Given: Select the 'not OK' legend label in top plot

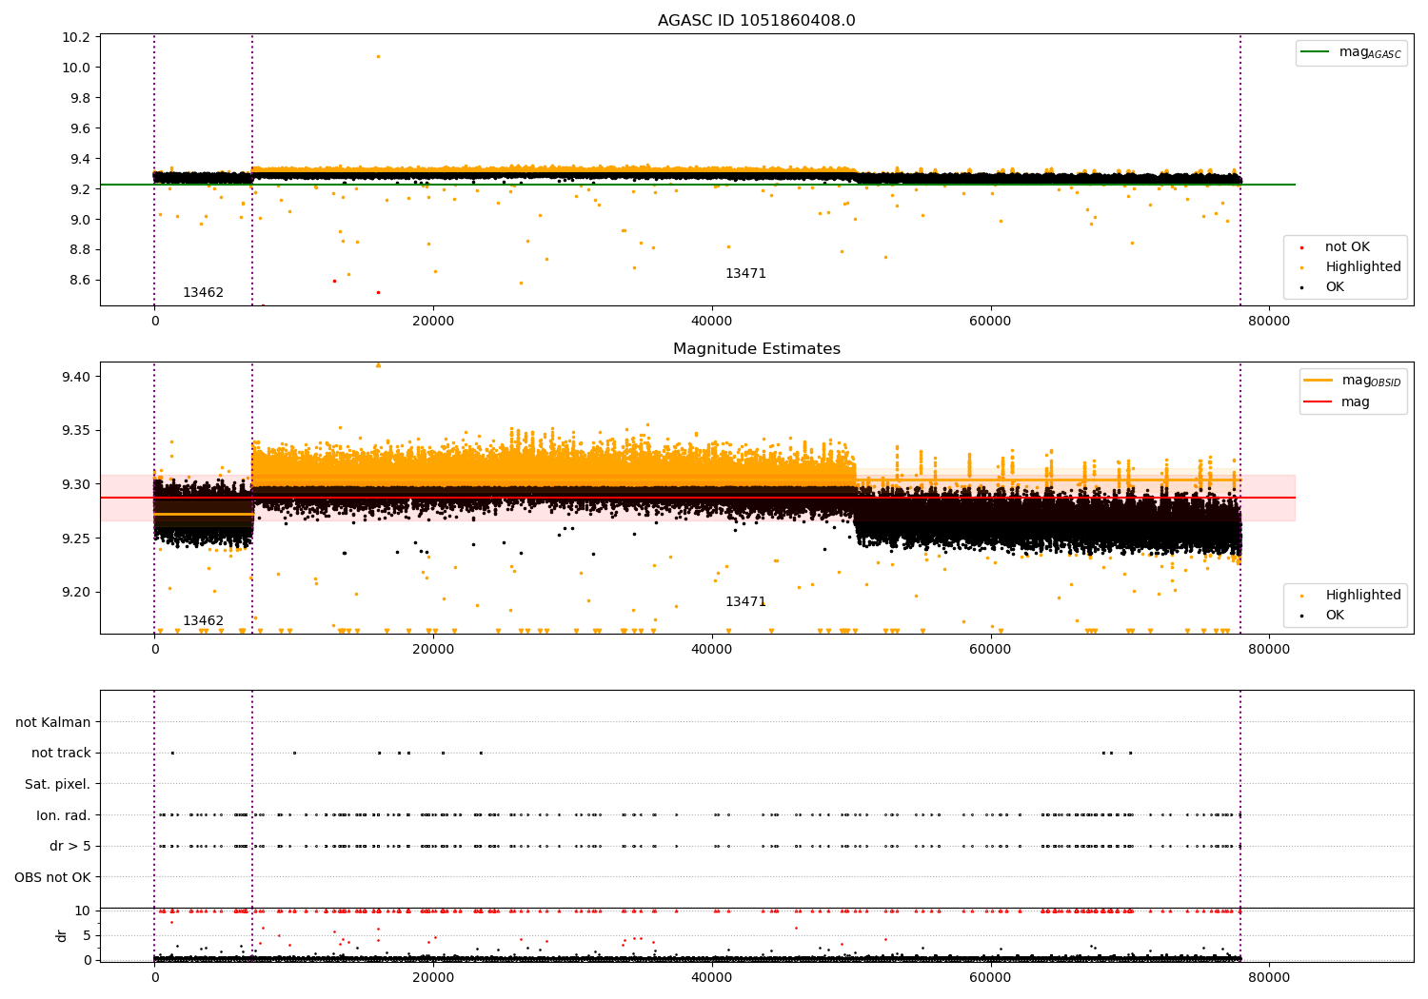Looking at the screenshot, I should (1347, 247).
